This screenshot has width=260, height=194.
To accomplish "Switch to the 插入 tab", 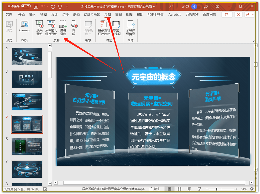I will 32,15.
